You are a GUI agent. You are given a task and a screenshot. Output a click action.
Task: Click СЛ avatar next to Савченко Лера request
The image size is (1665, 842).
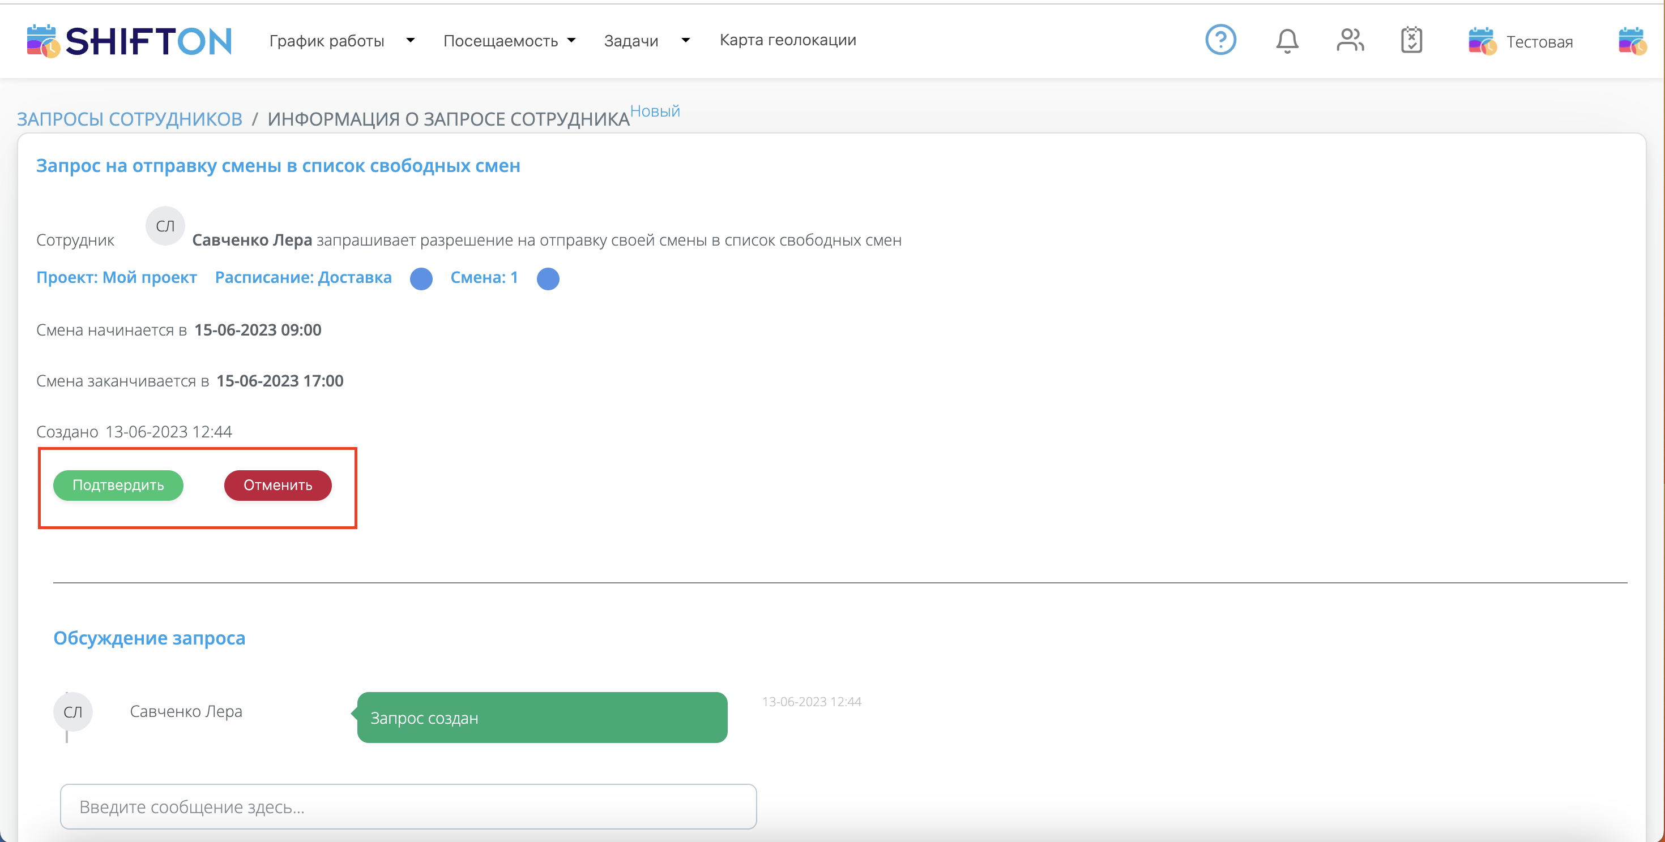tap(165, 226)
